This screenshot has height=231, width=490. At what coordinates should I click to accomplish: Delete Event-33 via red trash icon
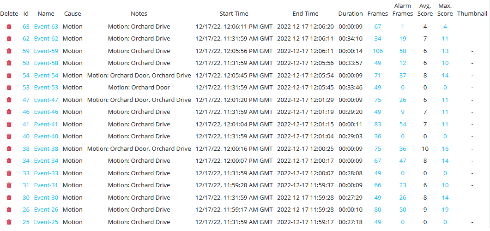tap(9, 173)
